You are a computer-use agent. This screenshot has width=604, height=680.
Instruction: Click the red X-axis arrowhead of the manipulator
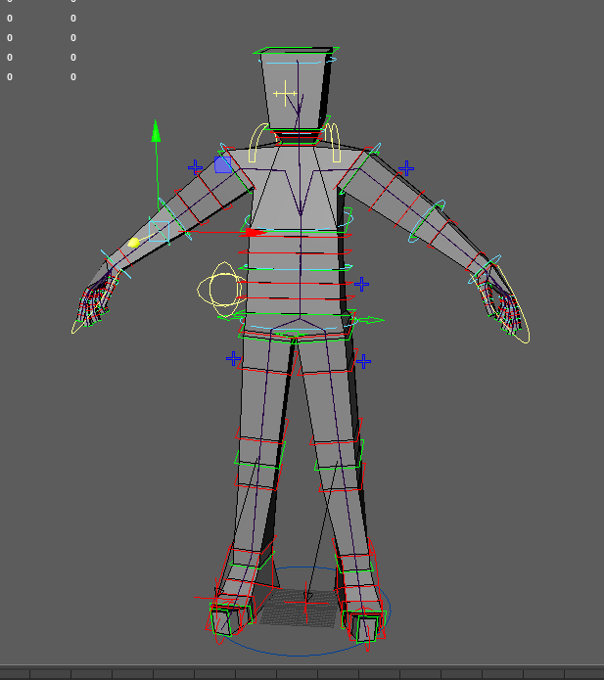click(254, 232)
